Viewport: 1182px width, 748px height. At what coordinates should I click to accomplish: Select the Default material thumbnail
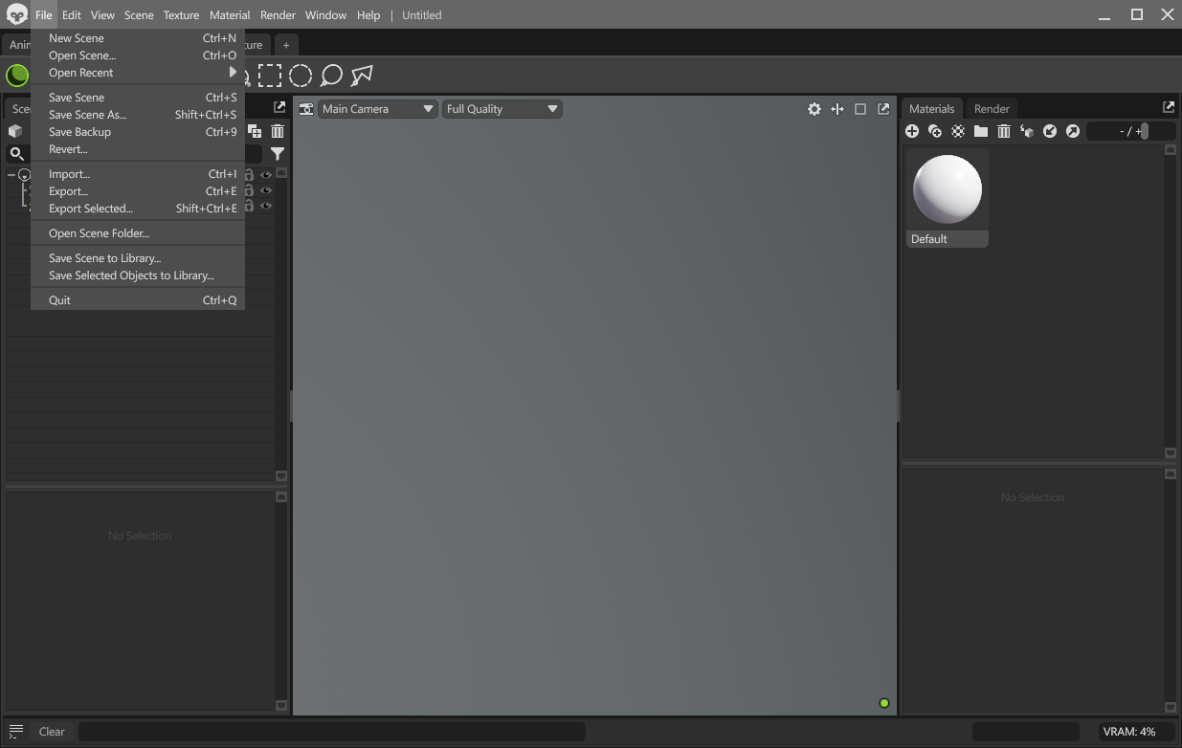coord(947,188)
